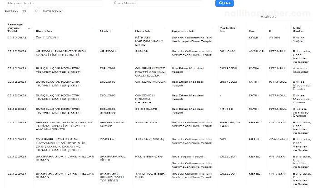
Task: Select the BESNİ district cell
Action: coord(254,139)
